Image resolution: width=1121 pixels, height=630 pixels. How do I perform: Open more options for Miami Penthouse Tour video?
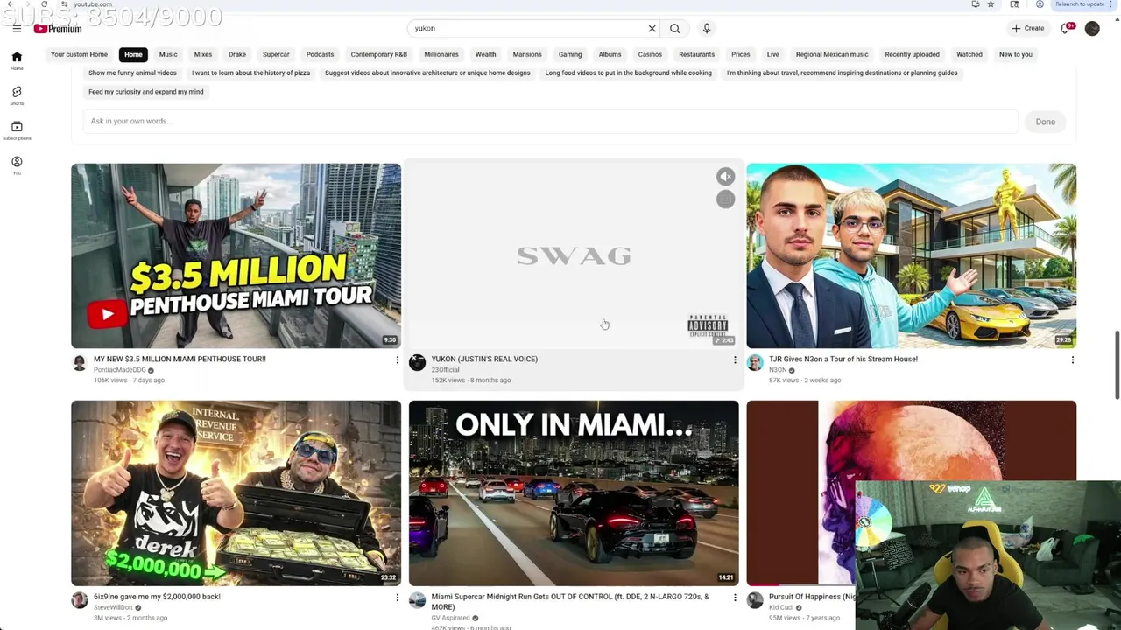(x=397, y=360)
